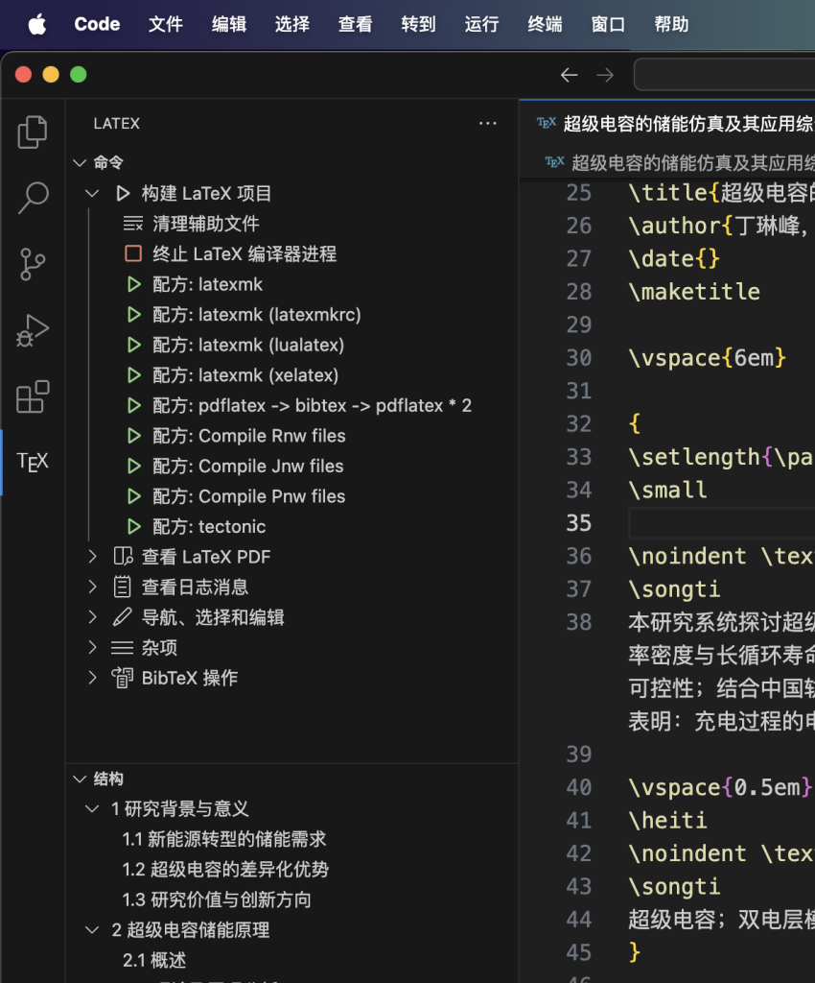Open the Extensions view
This screenshot has height=983, width=815.
click(x=33, y=396)
